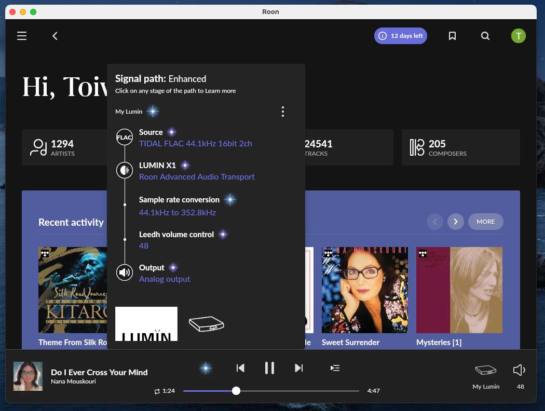Click the LUMIN X1 device stage icon
Viewport: 545px width, 411px height.
(x=125, y=170)
